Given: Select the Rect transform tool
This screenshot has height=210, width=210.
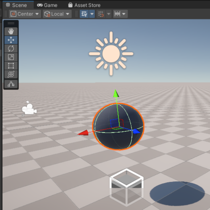Looking at the screenshot, I should pos(11,66).
